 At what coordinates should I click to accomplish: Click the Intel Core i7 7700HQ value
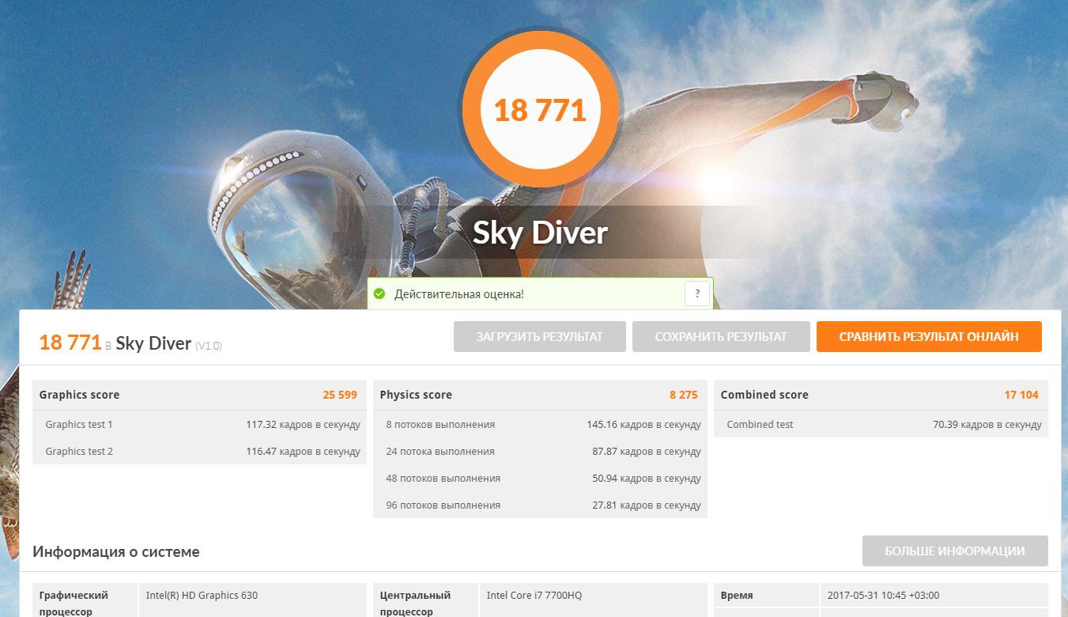(534, 596)
